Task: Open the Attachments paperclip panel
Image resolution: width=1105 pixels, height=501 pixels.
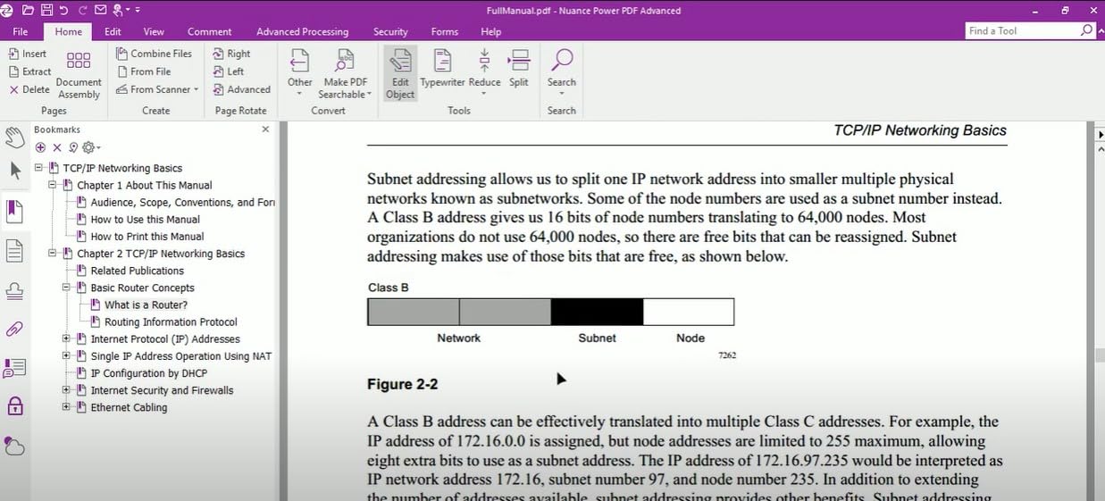Action: point(14,329)
